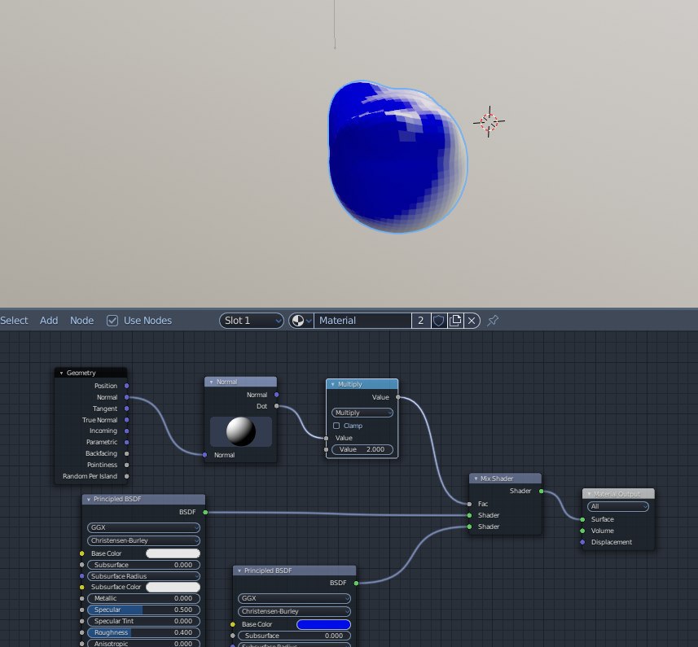
Task: Open the material browse sphere icon
Action: click(x=301, y=321)
